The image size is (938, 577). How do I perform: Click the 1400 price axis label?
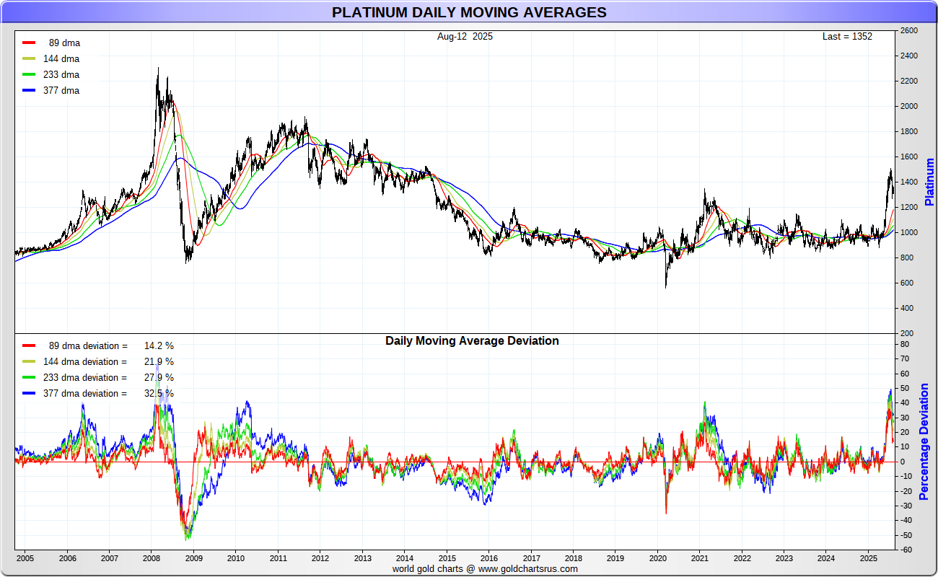(908, 182)
